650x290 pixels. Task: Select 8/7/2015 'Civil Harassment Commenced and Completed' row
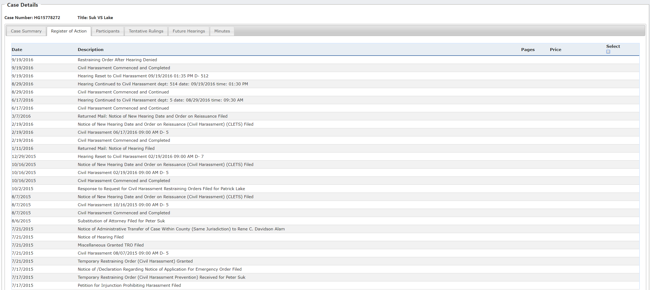click(x=325, y=213)
